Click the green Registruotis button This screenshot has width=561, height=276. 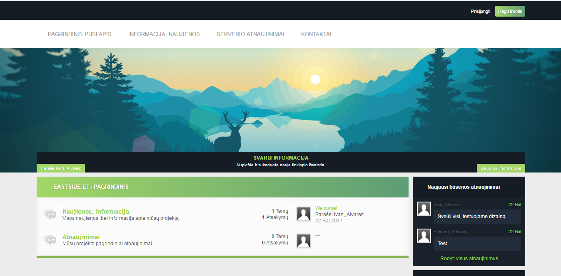pos(510,11)
